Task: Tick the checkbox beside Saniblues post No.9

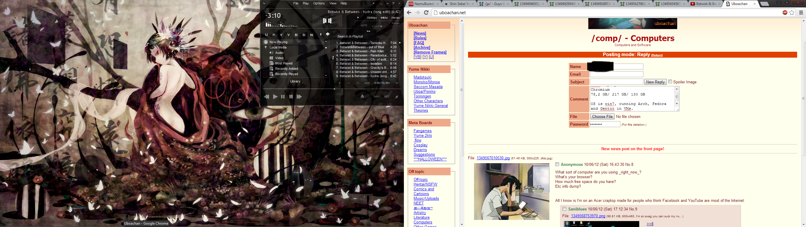Action: tap(564, 209)
